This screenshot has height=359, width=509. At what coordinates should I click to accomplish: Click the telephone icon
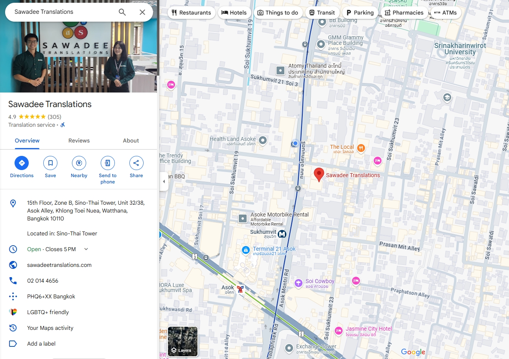(x=13, y=281)
